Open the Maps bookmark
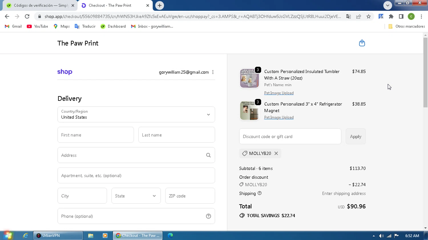 [61, 26]
